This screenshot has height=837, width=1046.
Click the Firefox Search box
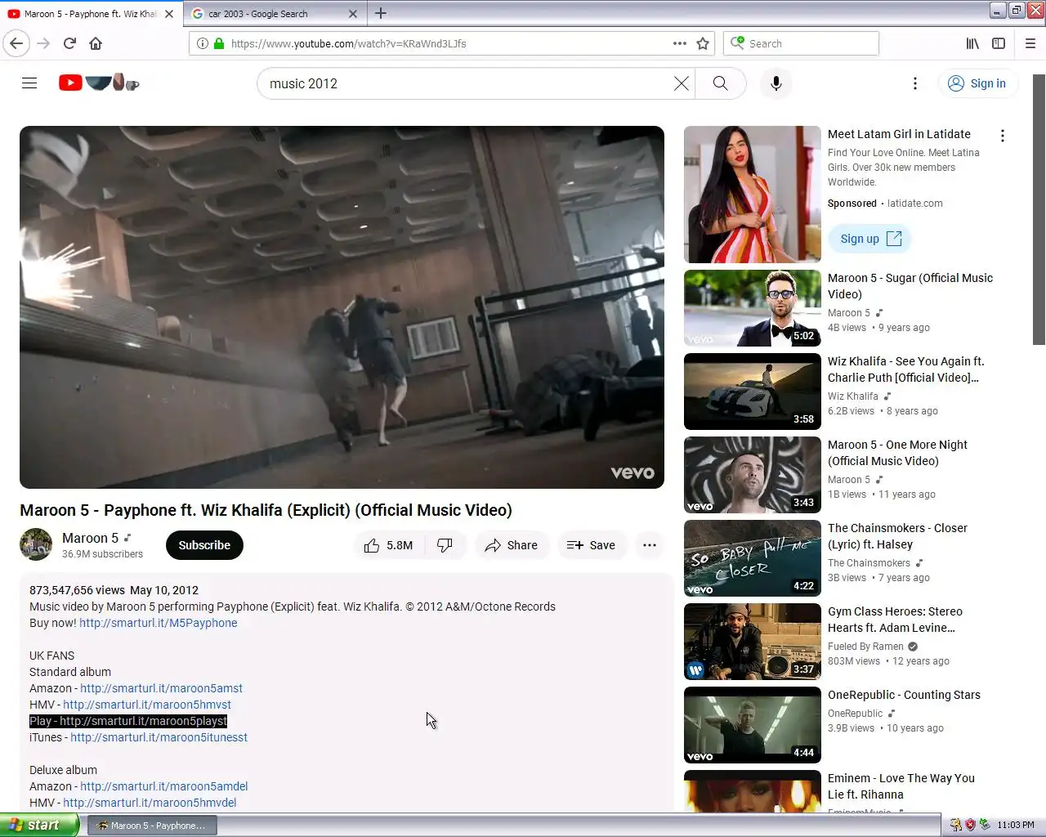click(x=801, y=43)
